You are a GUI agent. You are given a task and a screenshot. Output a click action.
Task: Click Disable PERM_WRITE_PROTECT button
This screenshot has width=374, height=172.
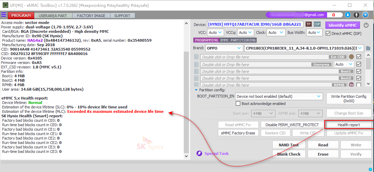pyautogui.click(x=292, y=125)
